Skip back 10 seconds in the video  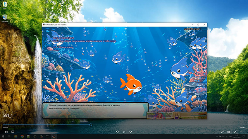pos(117,132)
